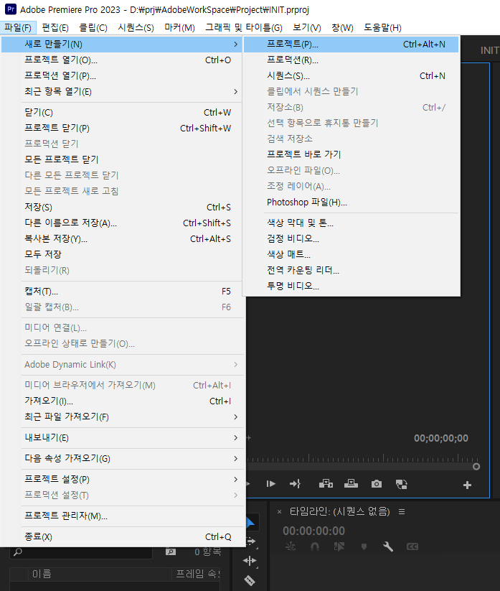
Task: Open the Button Editor plus icon
Action: [467, 485]
